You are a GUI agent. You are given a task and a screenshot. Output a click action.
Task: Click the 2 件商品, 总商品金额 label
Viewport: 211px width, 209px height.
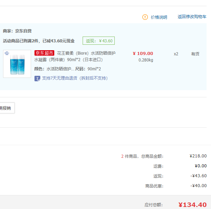coord(142,156)
